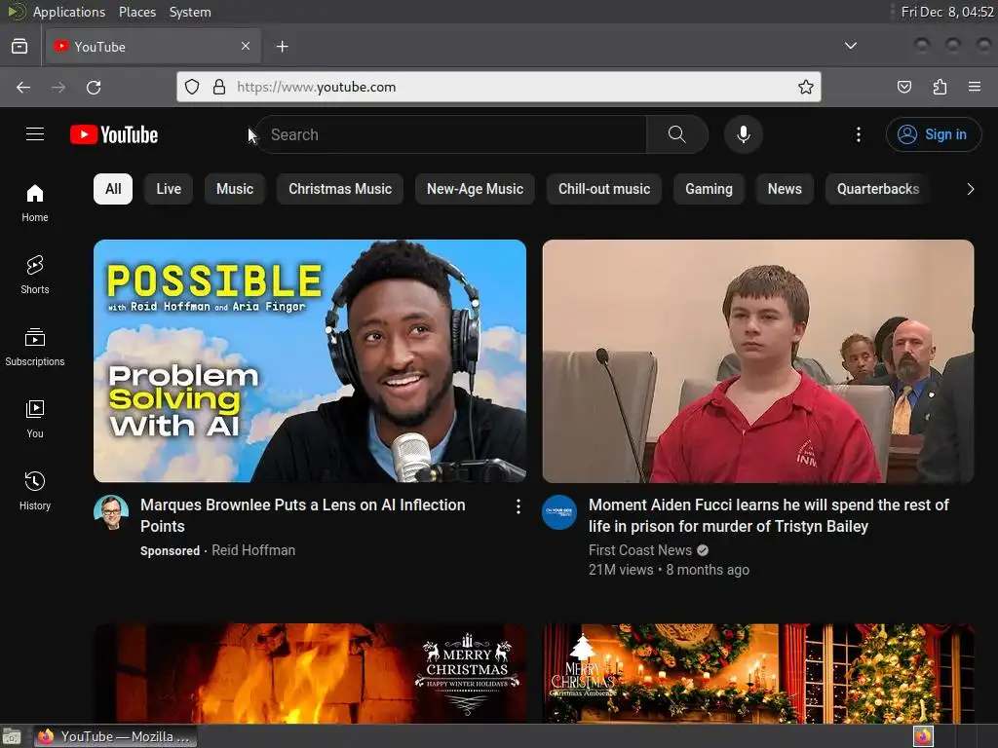Select the Christmas Music chip
Viewport: 998px width, 748px height.
340,189
